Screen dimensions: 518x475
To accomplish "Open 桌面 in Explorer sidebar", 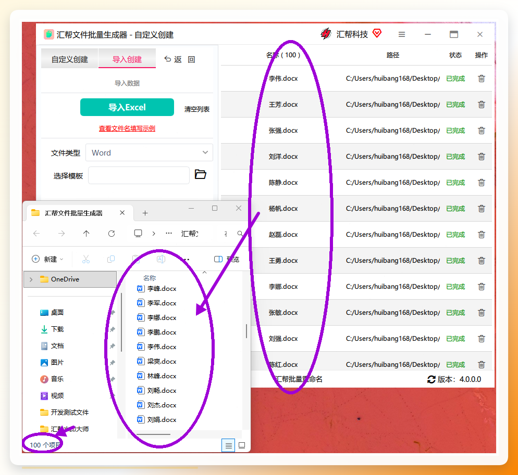I will point(57,312).
